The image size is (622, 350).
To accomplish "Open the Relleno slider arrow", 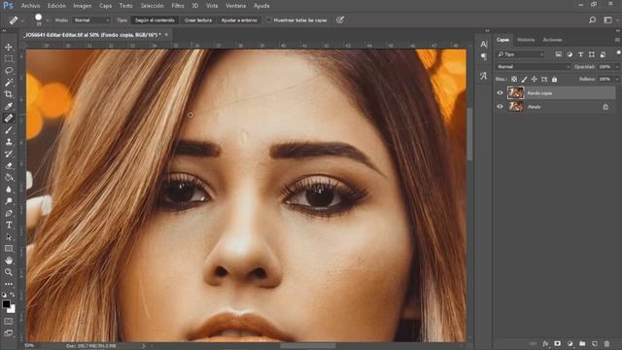I will [x=617, y=80].
